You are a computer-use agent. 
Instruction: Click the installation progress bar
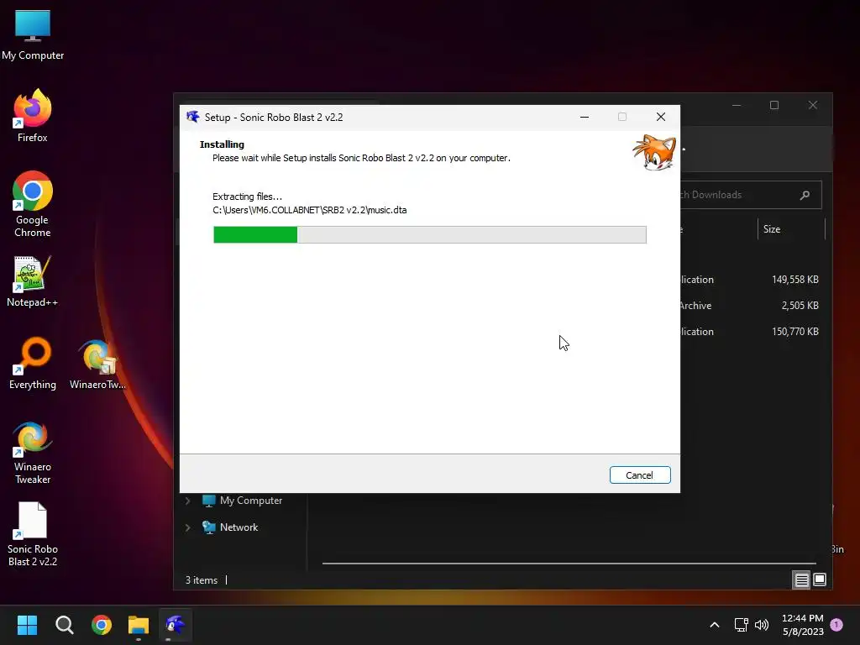tap(429, 234)
